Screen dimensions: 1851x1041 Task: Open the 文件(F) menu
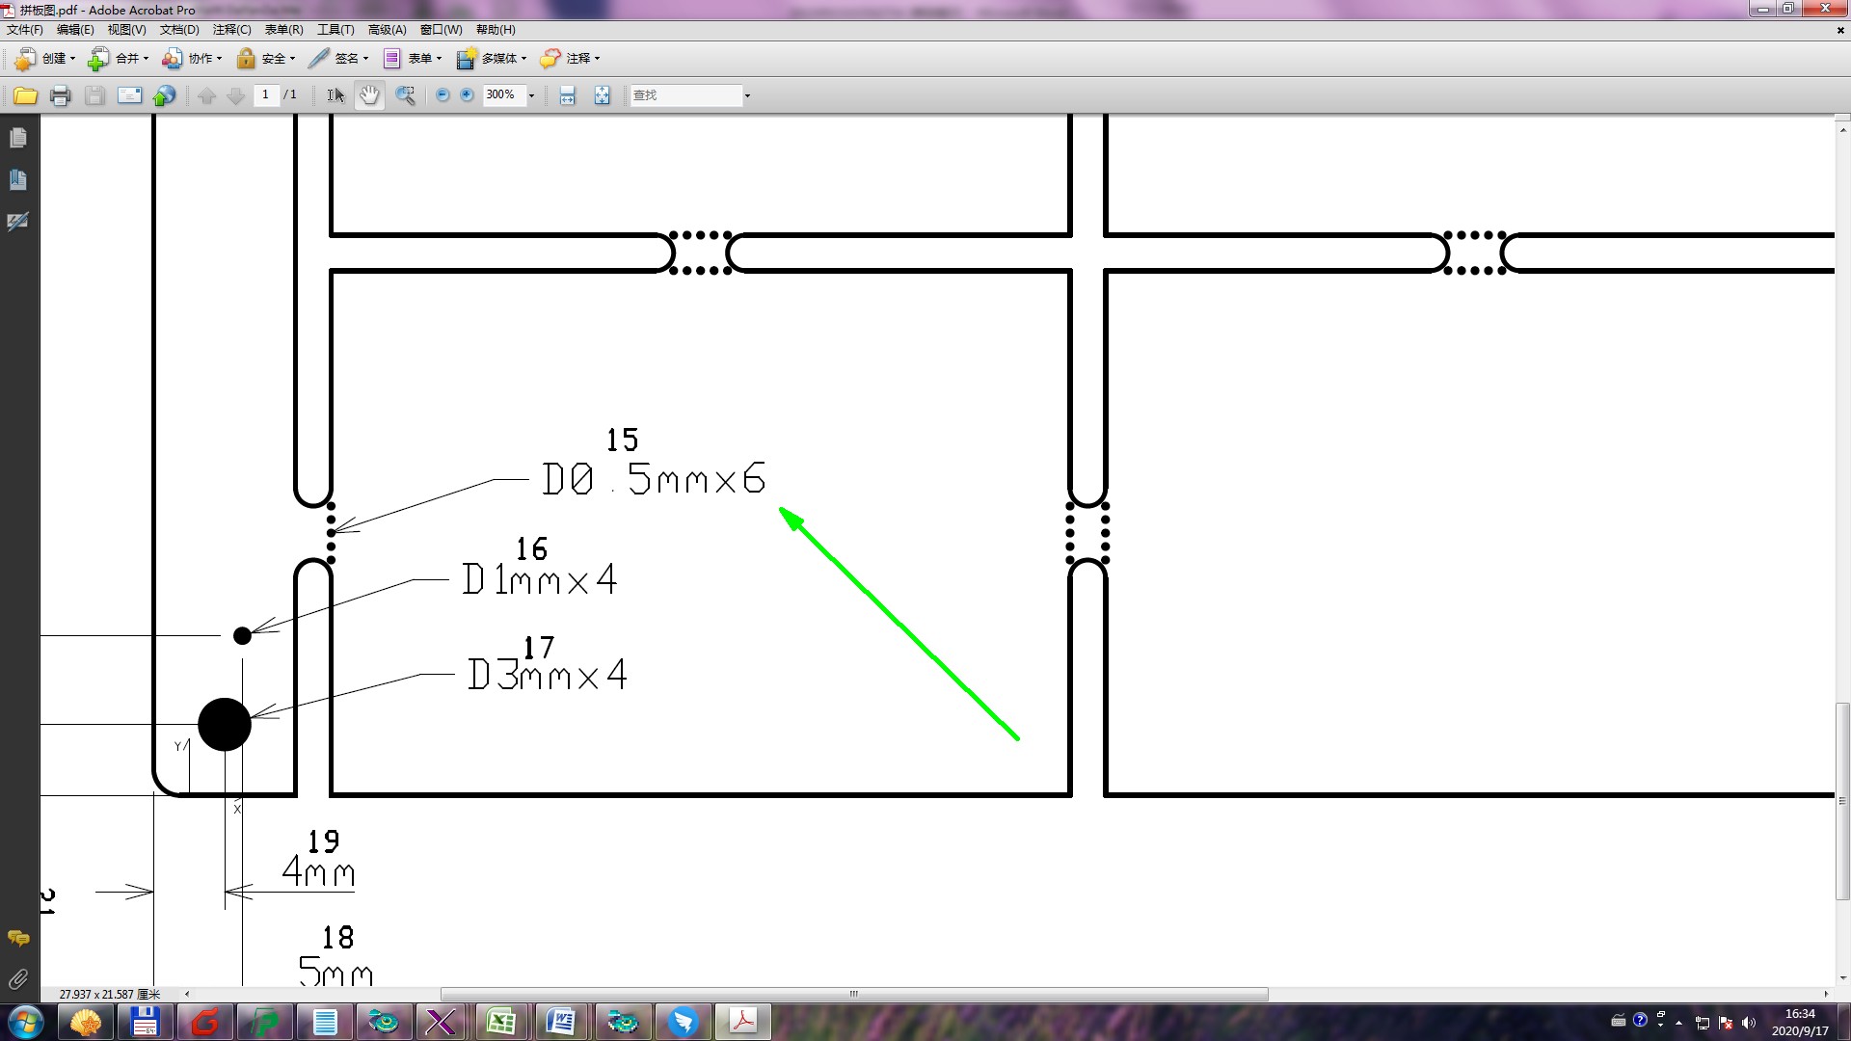[x=25, y=30]
